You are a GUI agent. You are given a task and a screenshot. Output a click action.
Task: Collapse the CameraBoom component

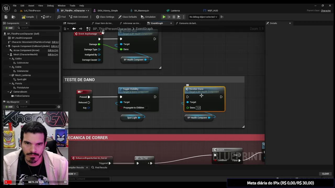(8, 92)
